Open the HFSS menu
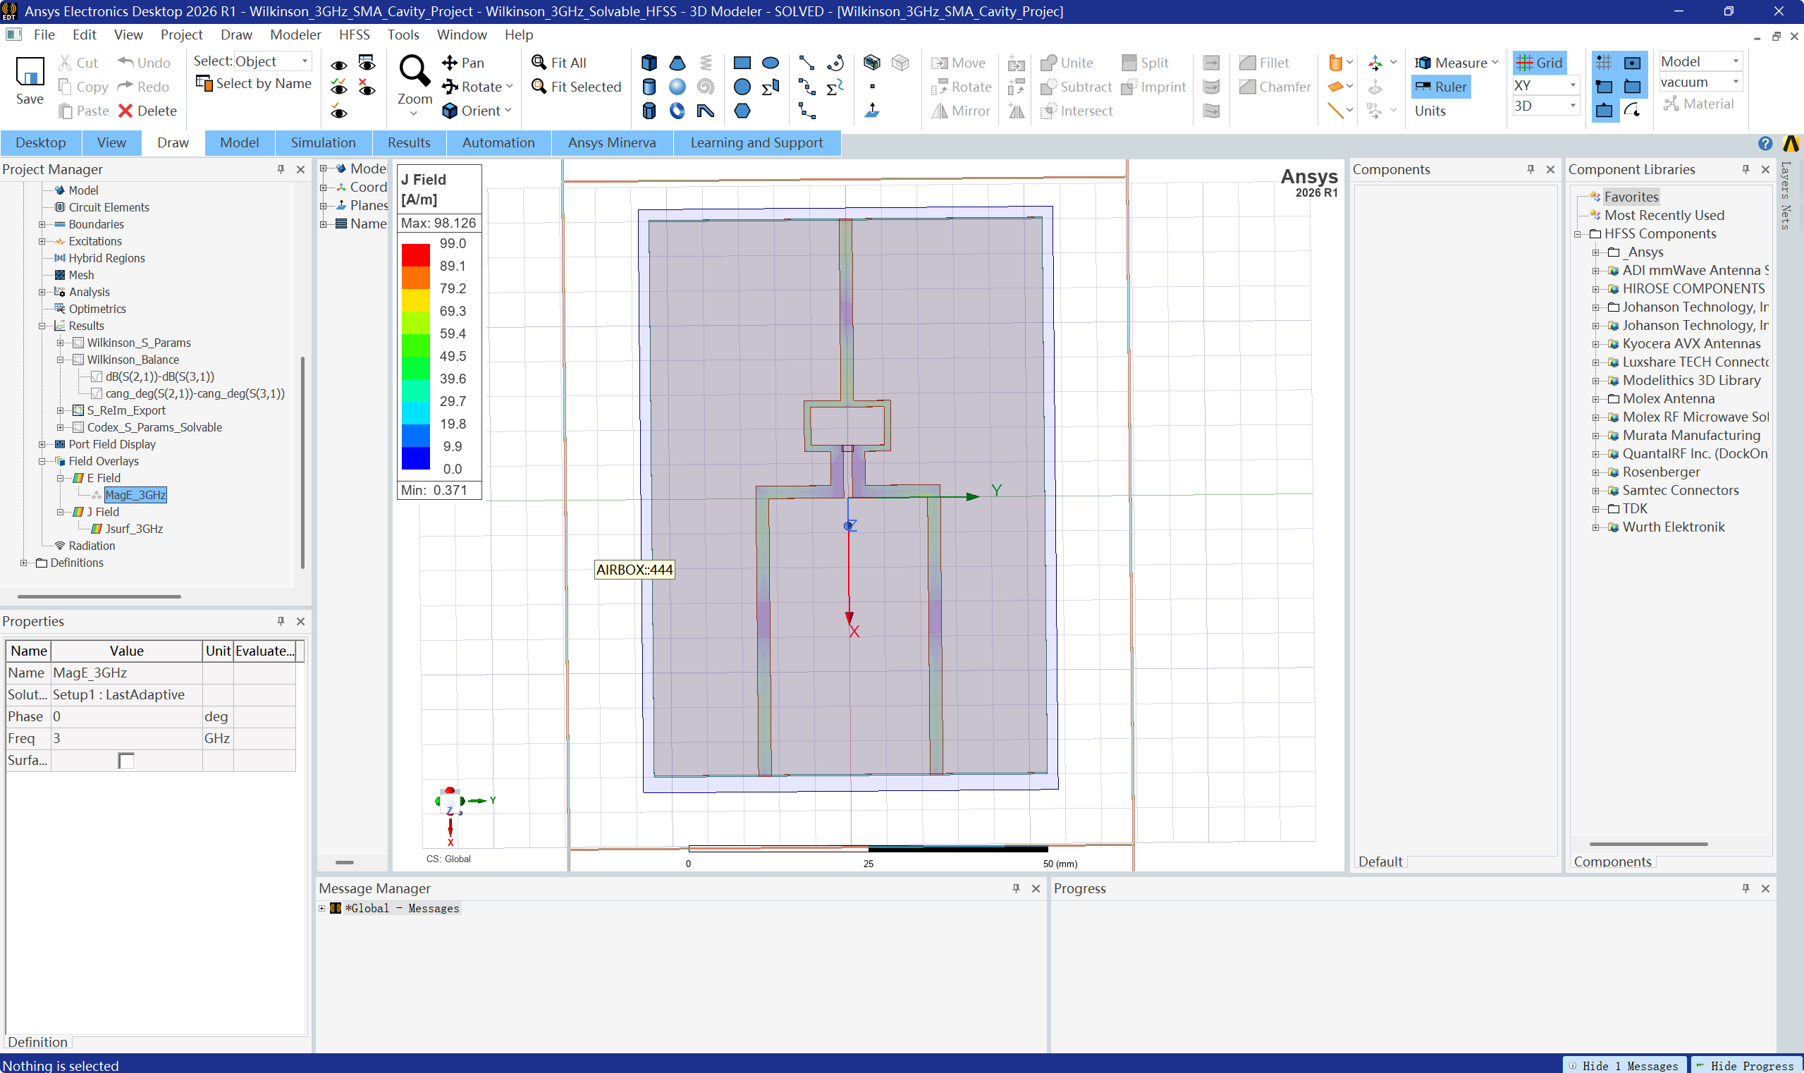 [x=355, y=35]
